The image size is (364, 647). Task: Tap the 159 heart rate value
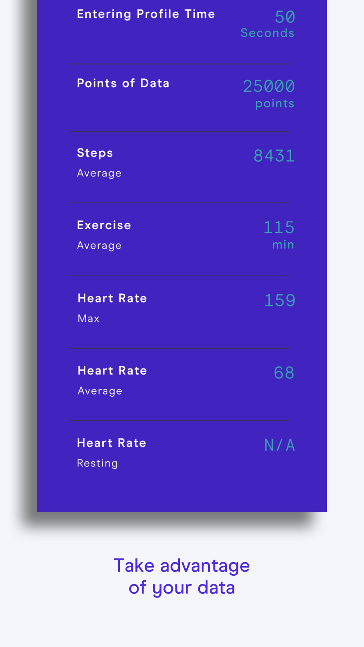(x=280, y=301)
